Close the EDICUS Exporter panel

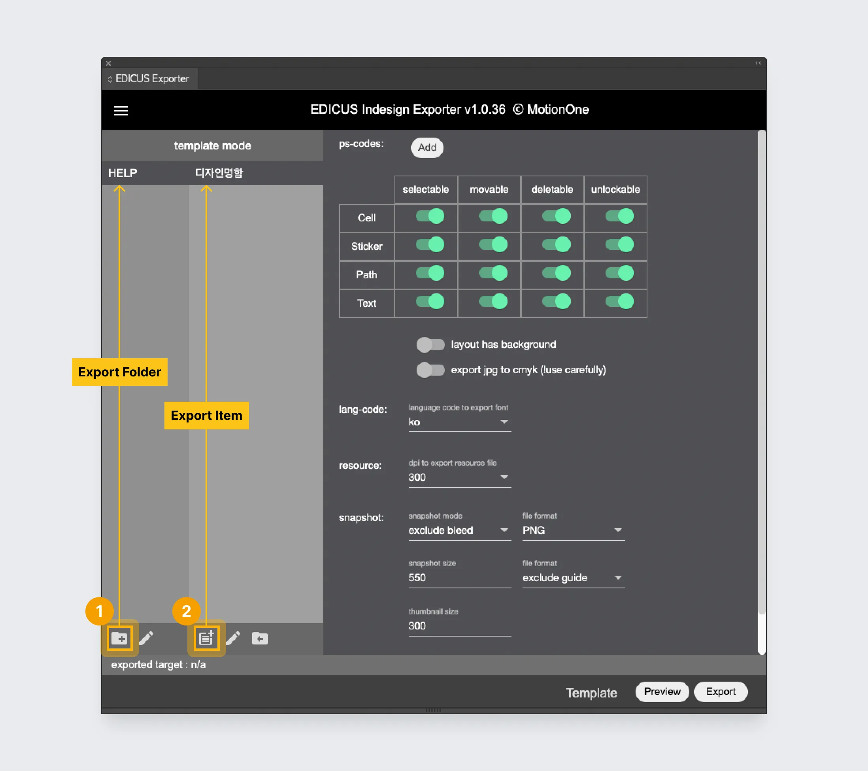(x=108, y=63)
